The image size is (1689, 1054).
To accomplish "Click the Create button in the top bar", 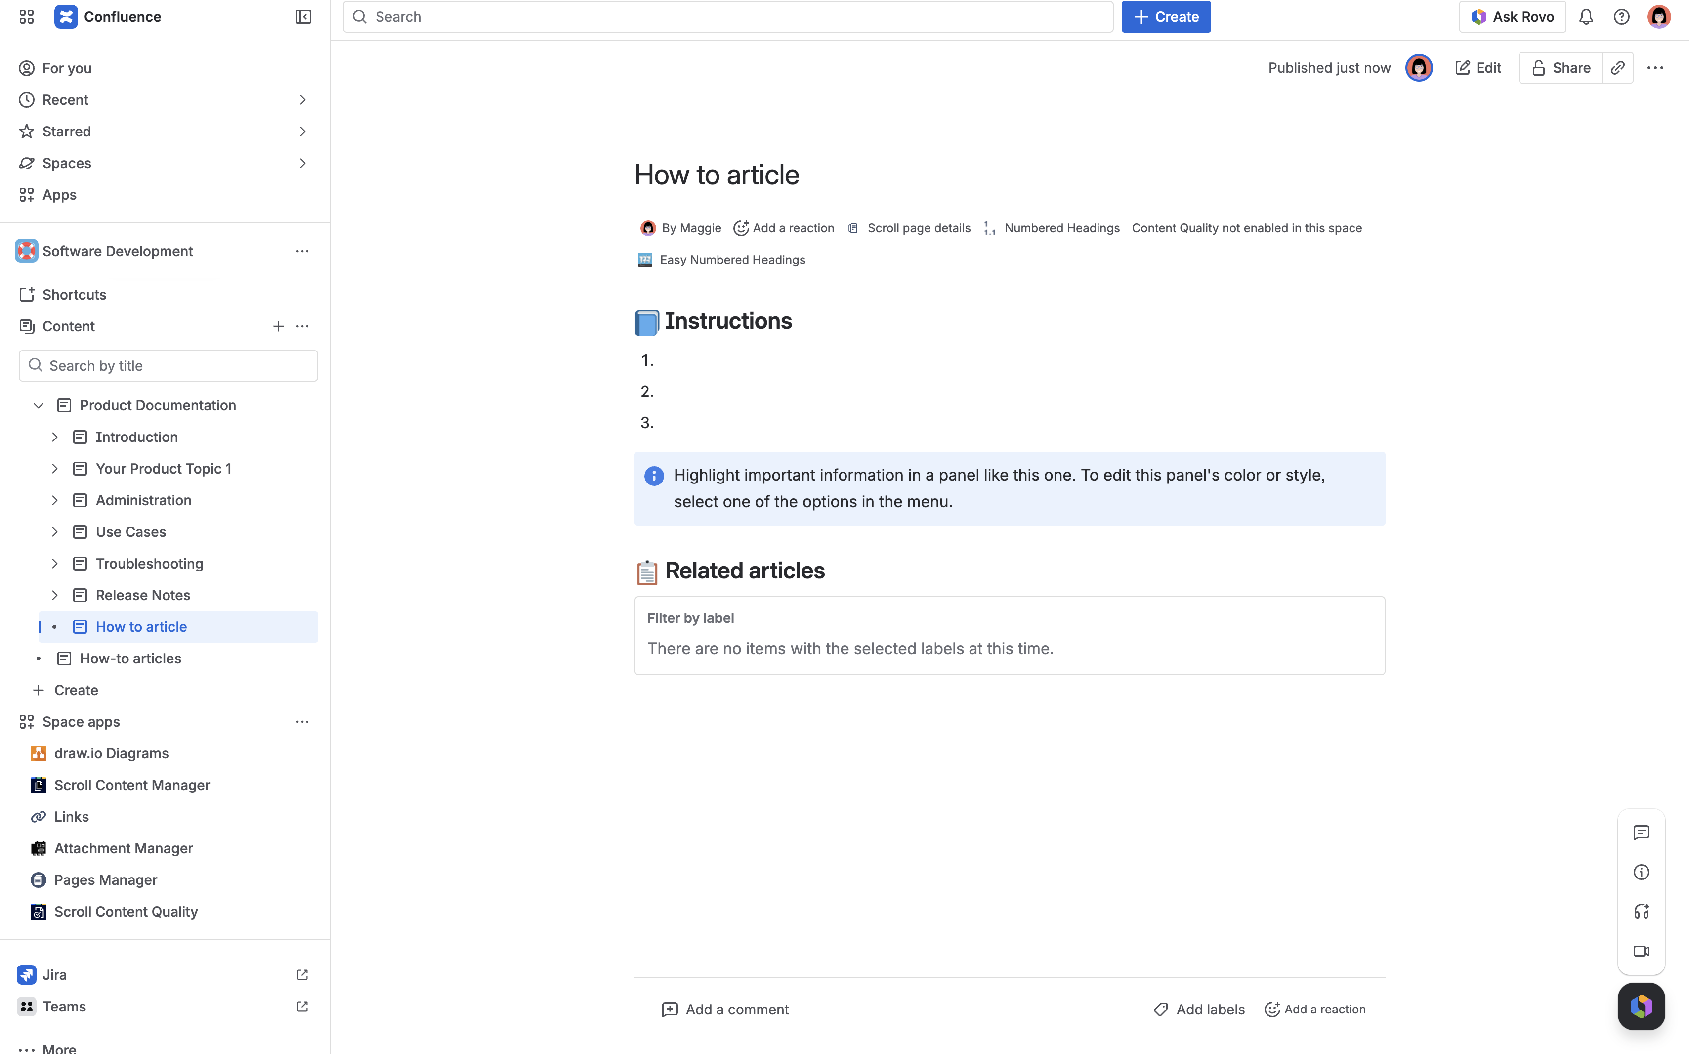I will (x=1166, y=17).
